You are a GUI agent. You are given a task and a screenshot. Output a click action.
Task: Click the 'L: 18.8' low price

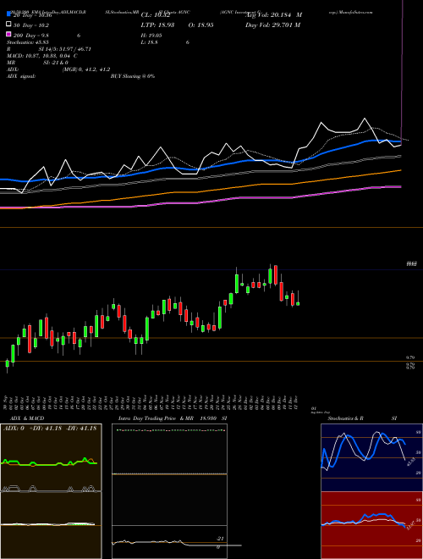tap(150, 42)
